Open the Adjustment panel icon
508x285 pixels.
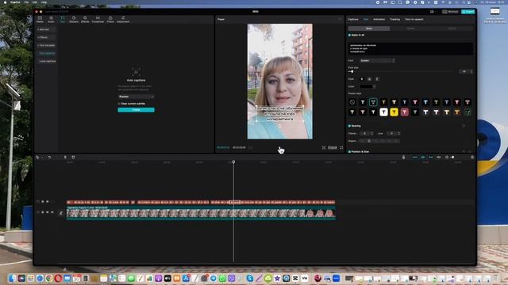(123, 19)
